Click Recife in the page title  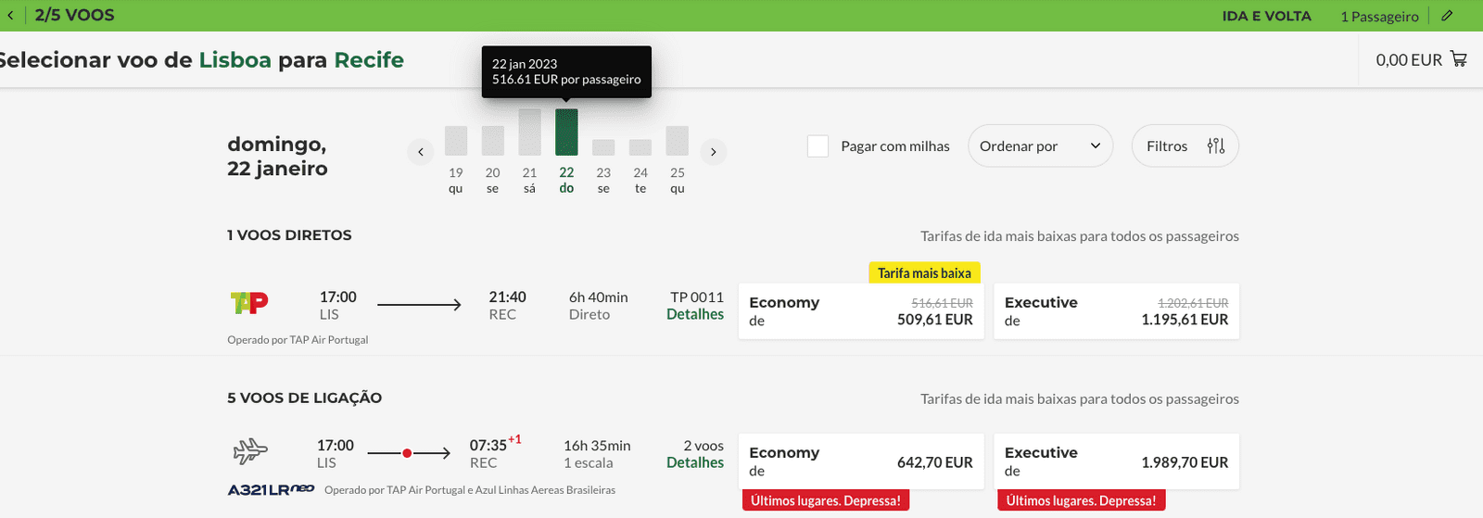click(x=369, y=59)
